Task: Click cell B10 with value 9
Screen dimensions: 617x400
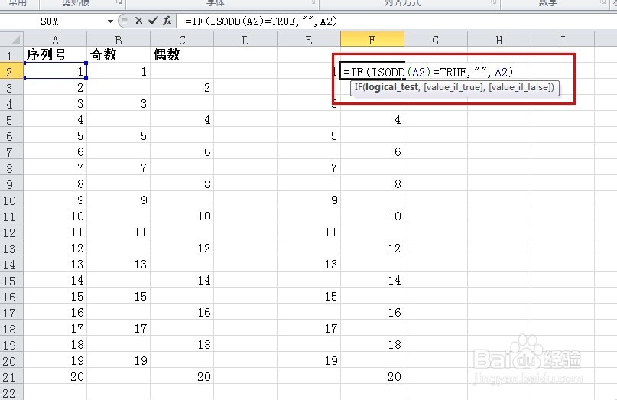Action: tap(119, 200)
